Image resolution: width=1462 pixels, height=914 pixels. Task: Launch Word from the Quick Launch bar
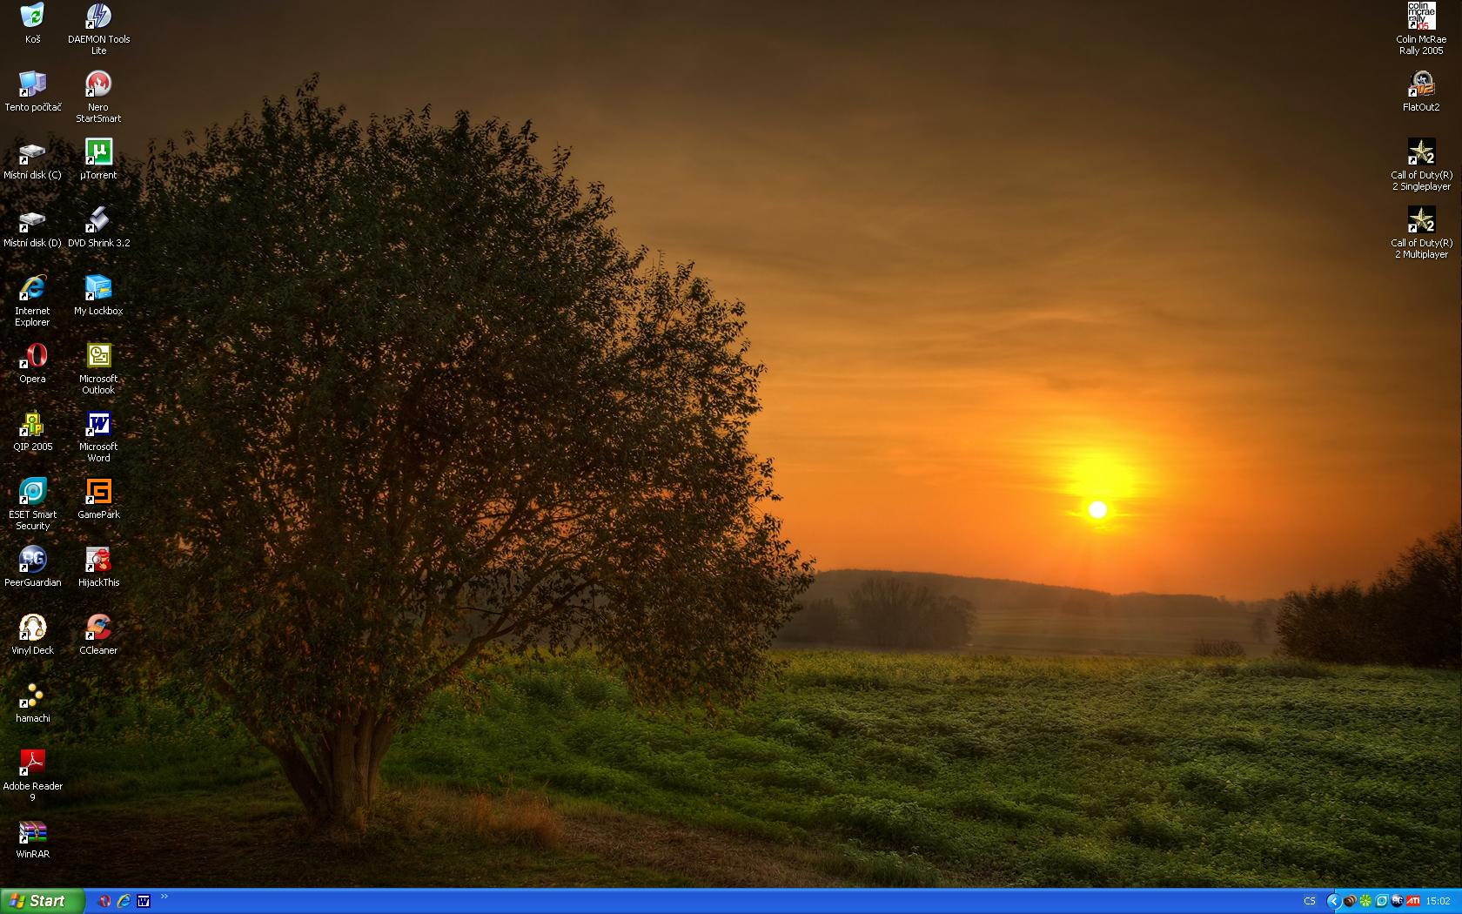(144, 901)
